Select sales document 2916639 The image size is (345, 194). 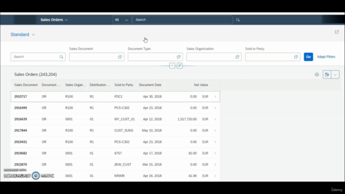[x=20, y=119]
